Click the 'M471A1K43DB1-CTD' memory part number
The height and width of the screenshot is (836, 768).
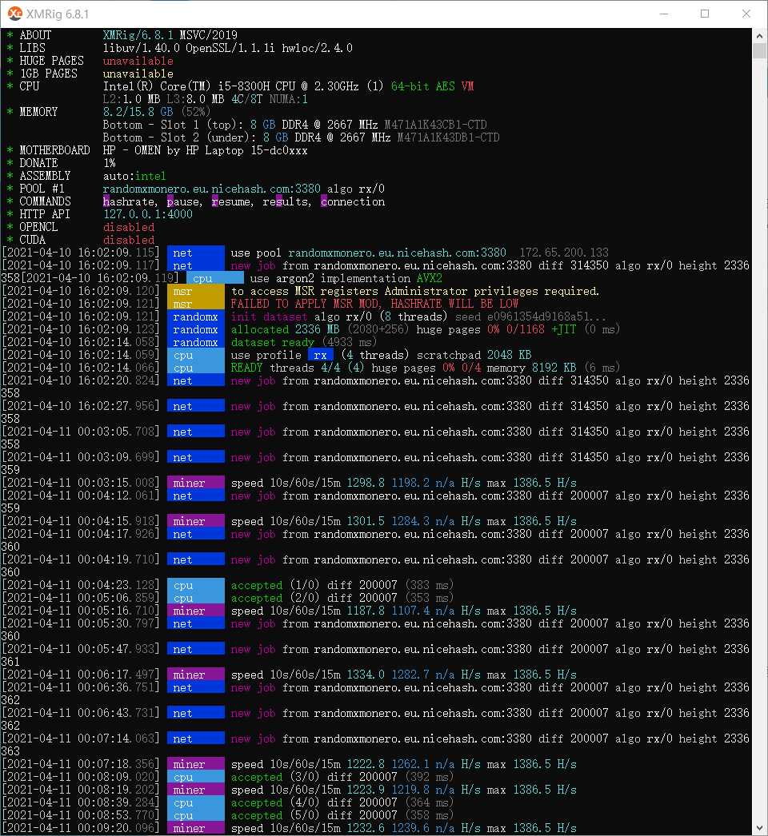point(448,137)
